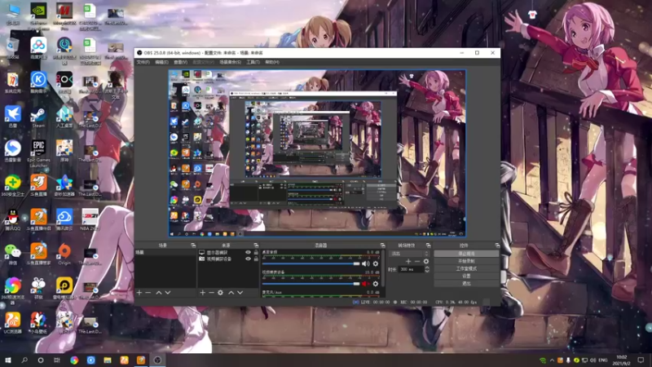Screen dimensions: 652x367
Task: Open the View menu in OBS
Action: point(180,62)
